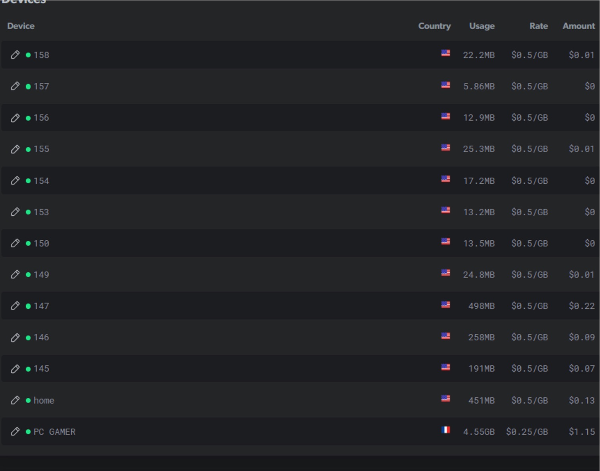Click the $1.15 amount for PC GAMER
This screenshot has height=471, width=600.
pos(581,432)
